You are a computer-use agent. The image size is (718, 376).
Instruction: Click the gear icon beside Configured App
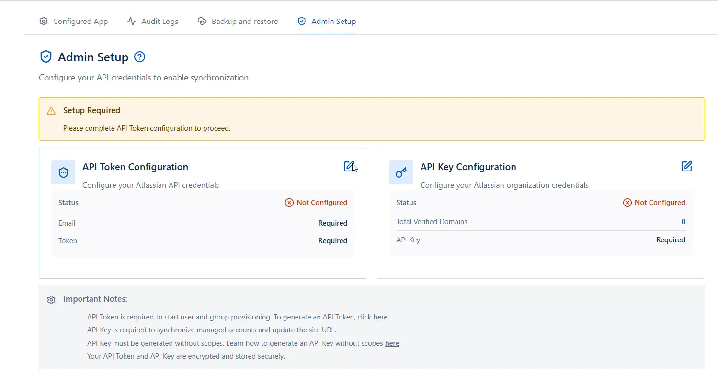click(x=44, y=21)
